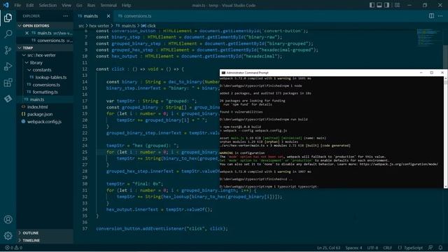This screenshot has height=252, width=448.
Task: Open notifications bell in status bar
Action: (x=440, y=248)
